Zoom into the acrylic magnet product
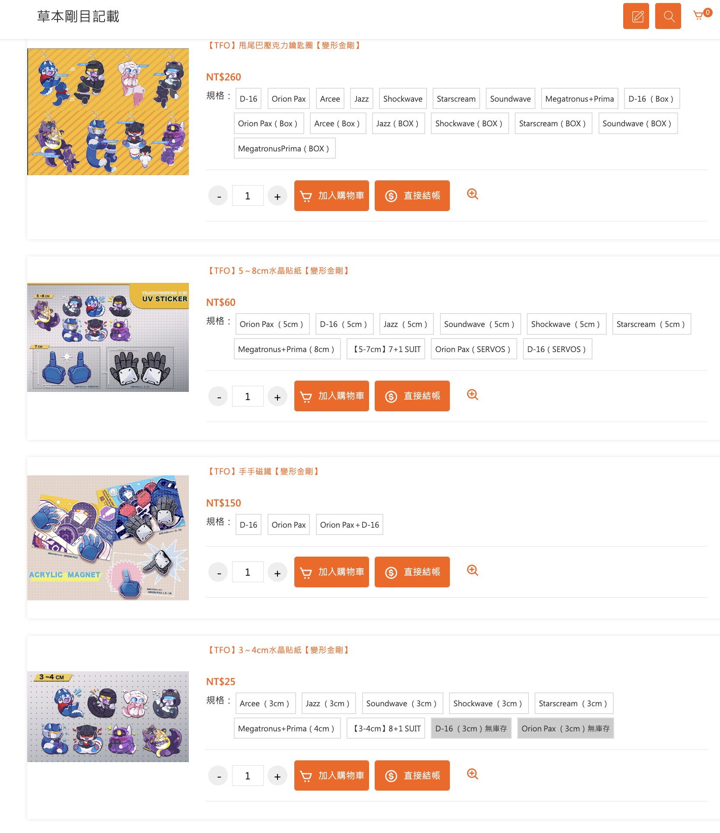720x833 pixels. pos(472,570)
